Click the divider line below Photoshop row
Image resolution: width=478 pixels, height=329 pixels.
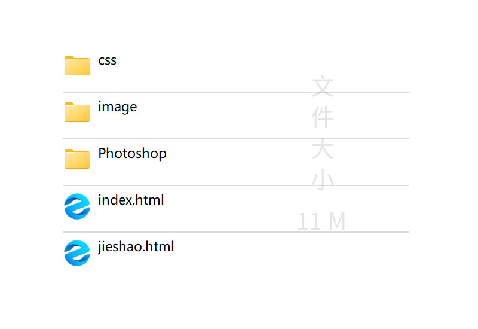pos(236,185)
